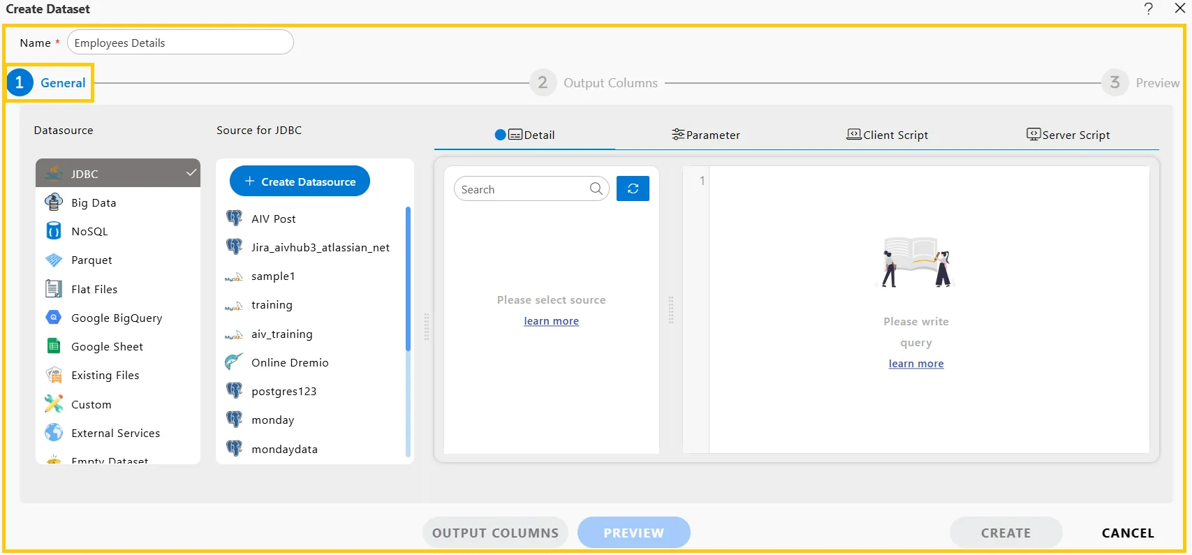Click the search magnifier icon
Screen dimensions: 1192x555
[x=596, y=188]
